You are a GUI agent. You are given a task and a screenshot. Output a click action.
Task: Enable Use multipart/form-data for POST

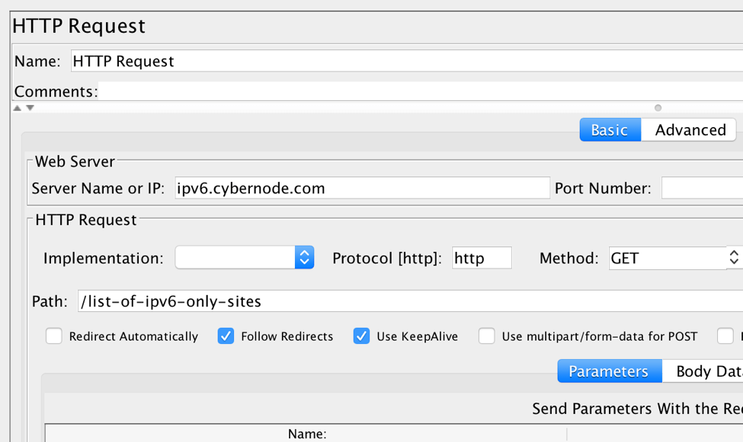click(x=487, y=336)
